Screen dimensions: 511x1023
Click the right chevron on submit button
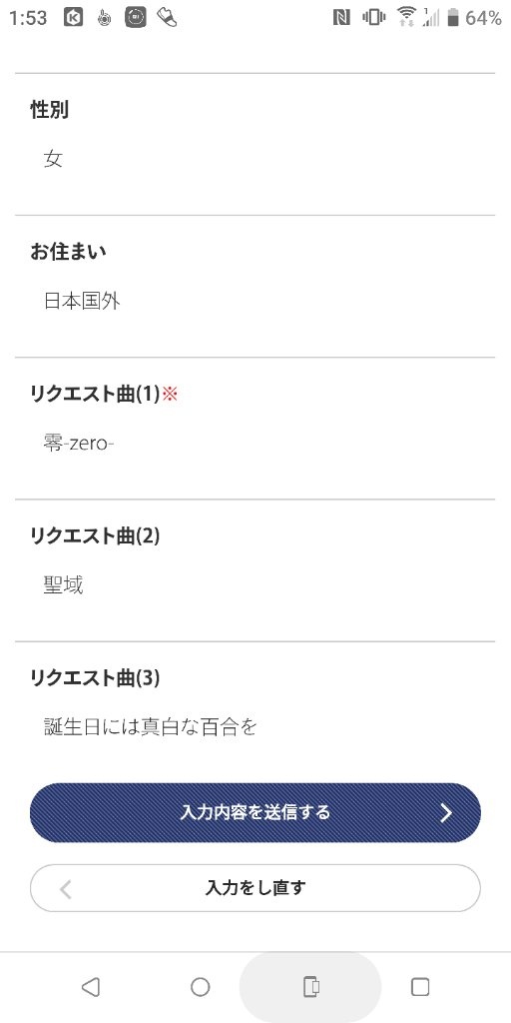point(446,812)
